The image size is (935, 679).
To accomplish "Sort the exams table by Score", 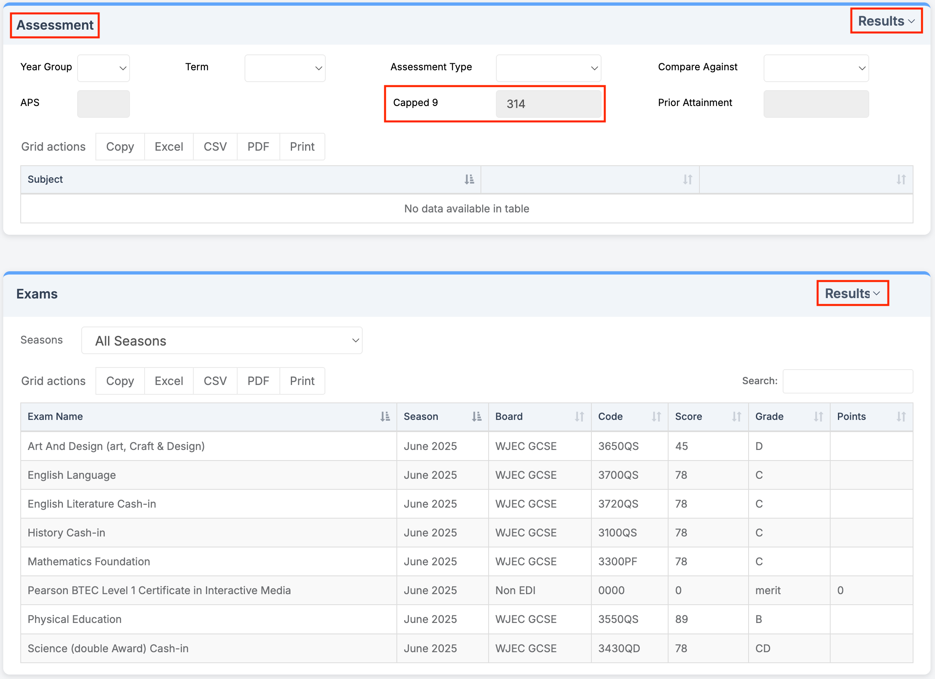I will pyautogui.click(x=736, y=416).
